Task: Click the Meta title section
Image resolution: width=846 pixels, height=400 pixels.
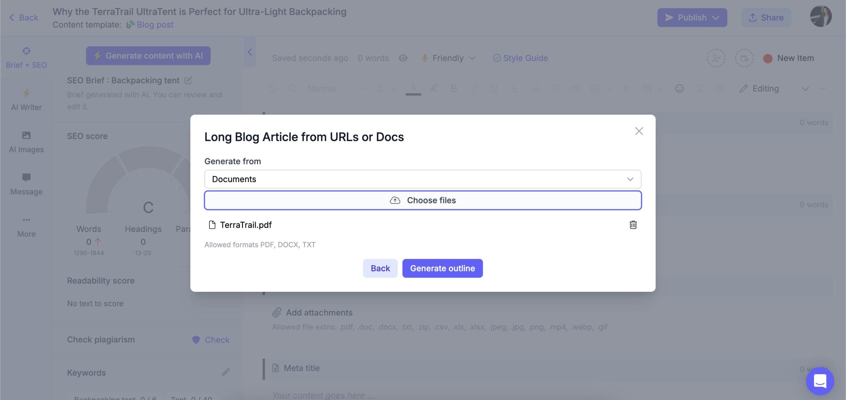Action: (301, 368)
